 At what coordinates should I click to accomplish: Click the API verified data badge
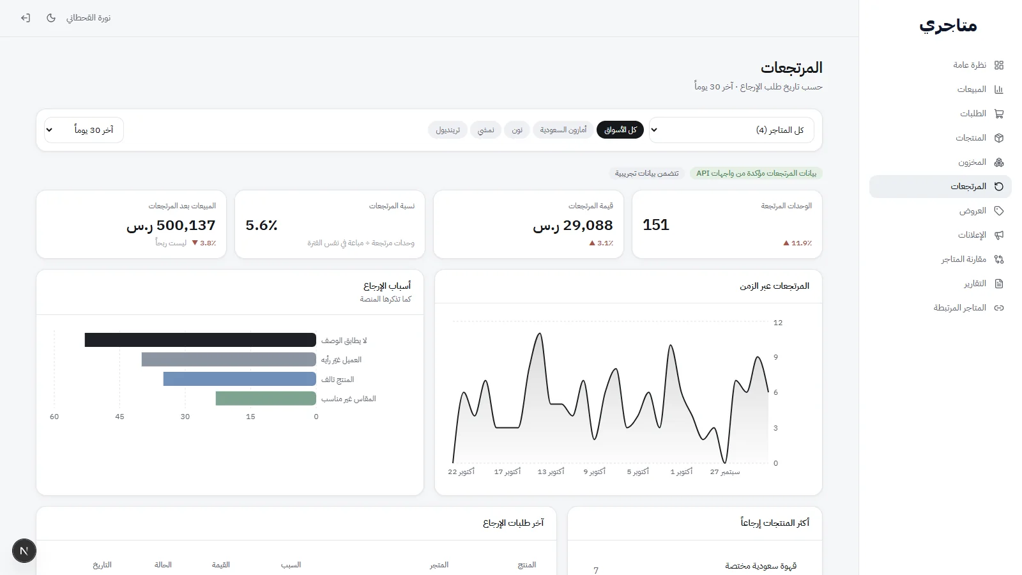[x=756, y=173]
